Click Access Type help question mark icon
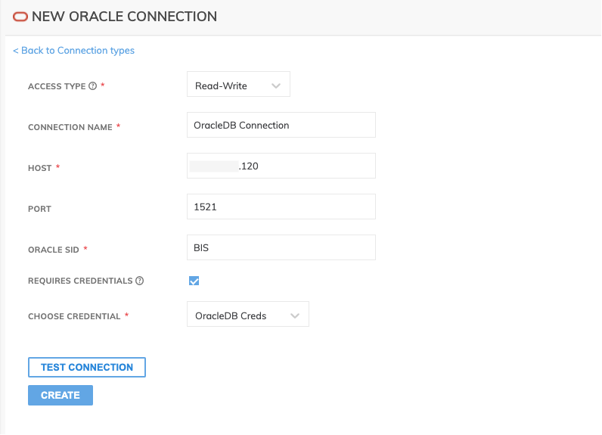 click(x=92, y=86)
